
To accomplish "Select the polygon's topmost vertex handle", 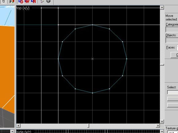I will point(92,25).
